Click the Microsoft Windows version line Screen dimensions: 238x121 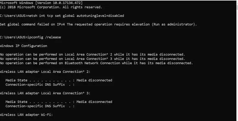coord(41,3)
